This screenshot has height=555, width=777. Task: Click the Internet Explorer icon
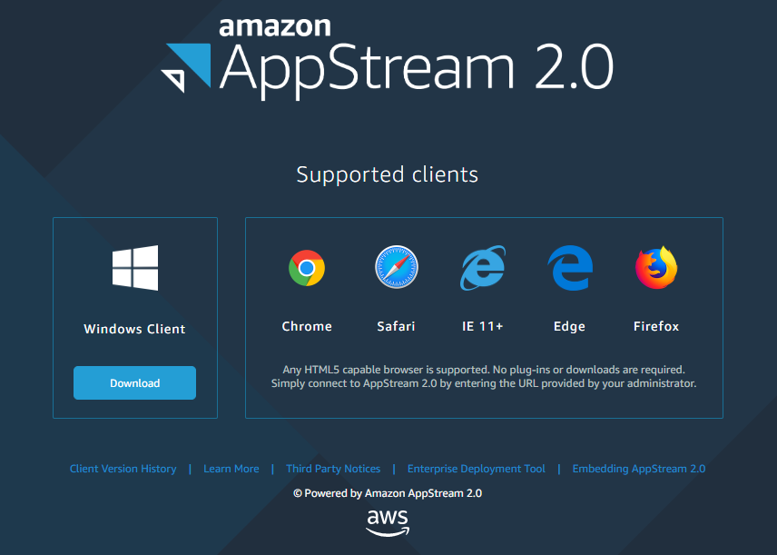point(483,268)
